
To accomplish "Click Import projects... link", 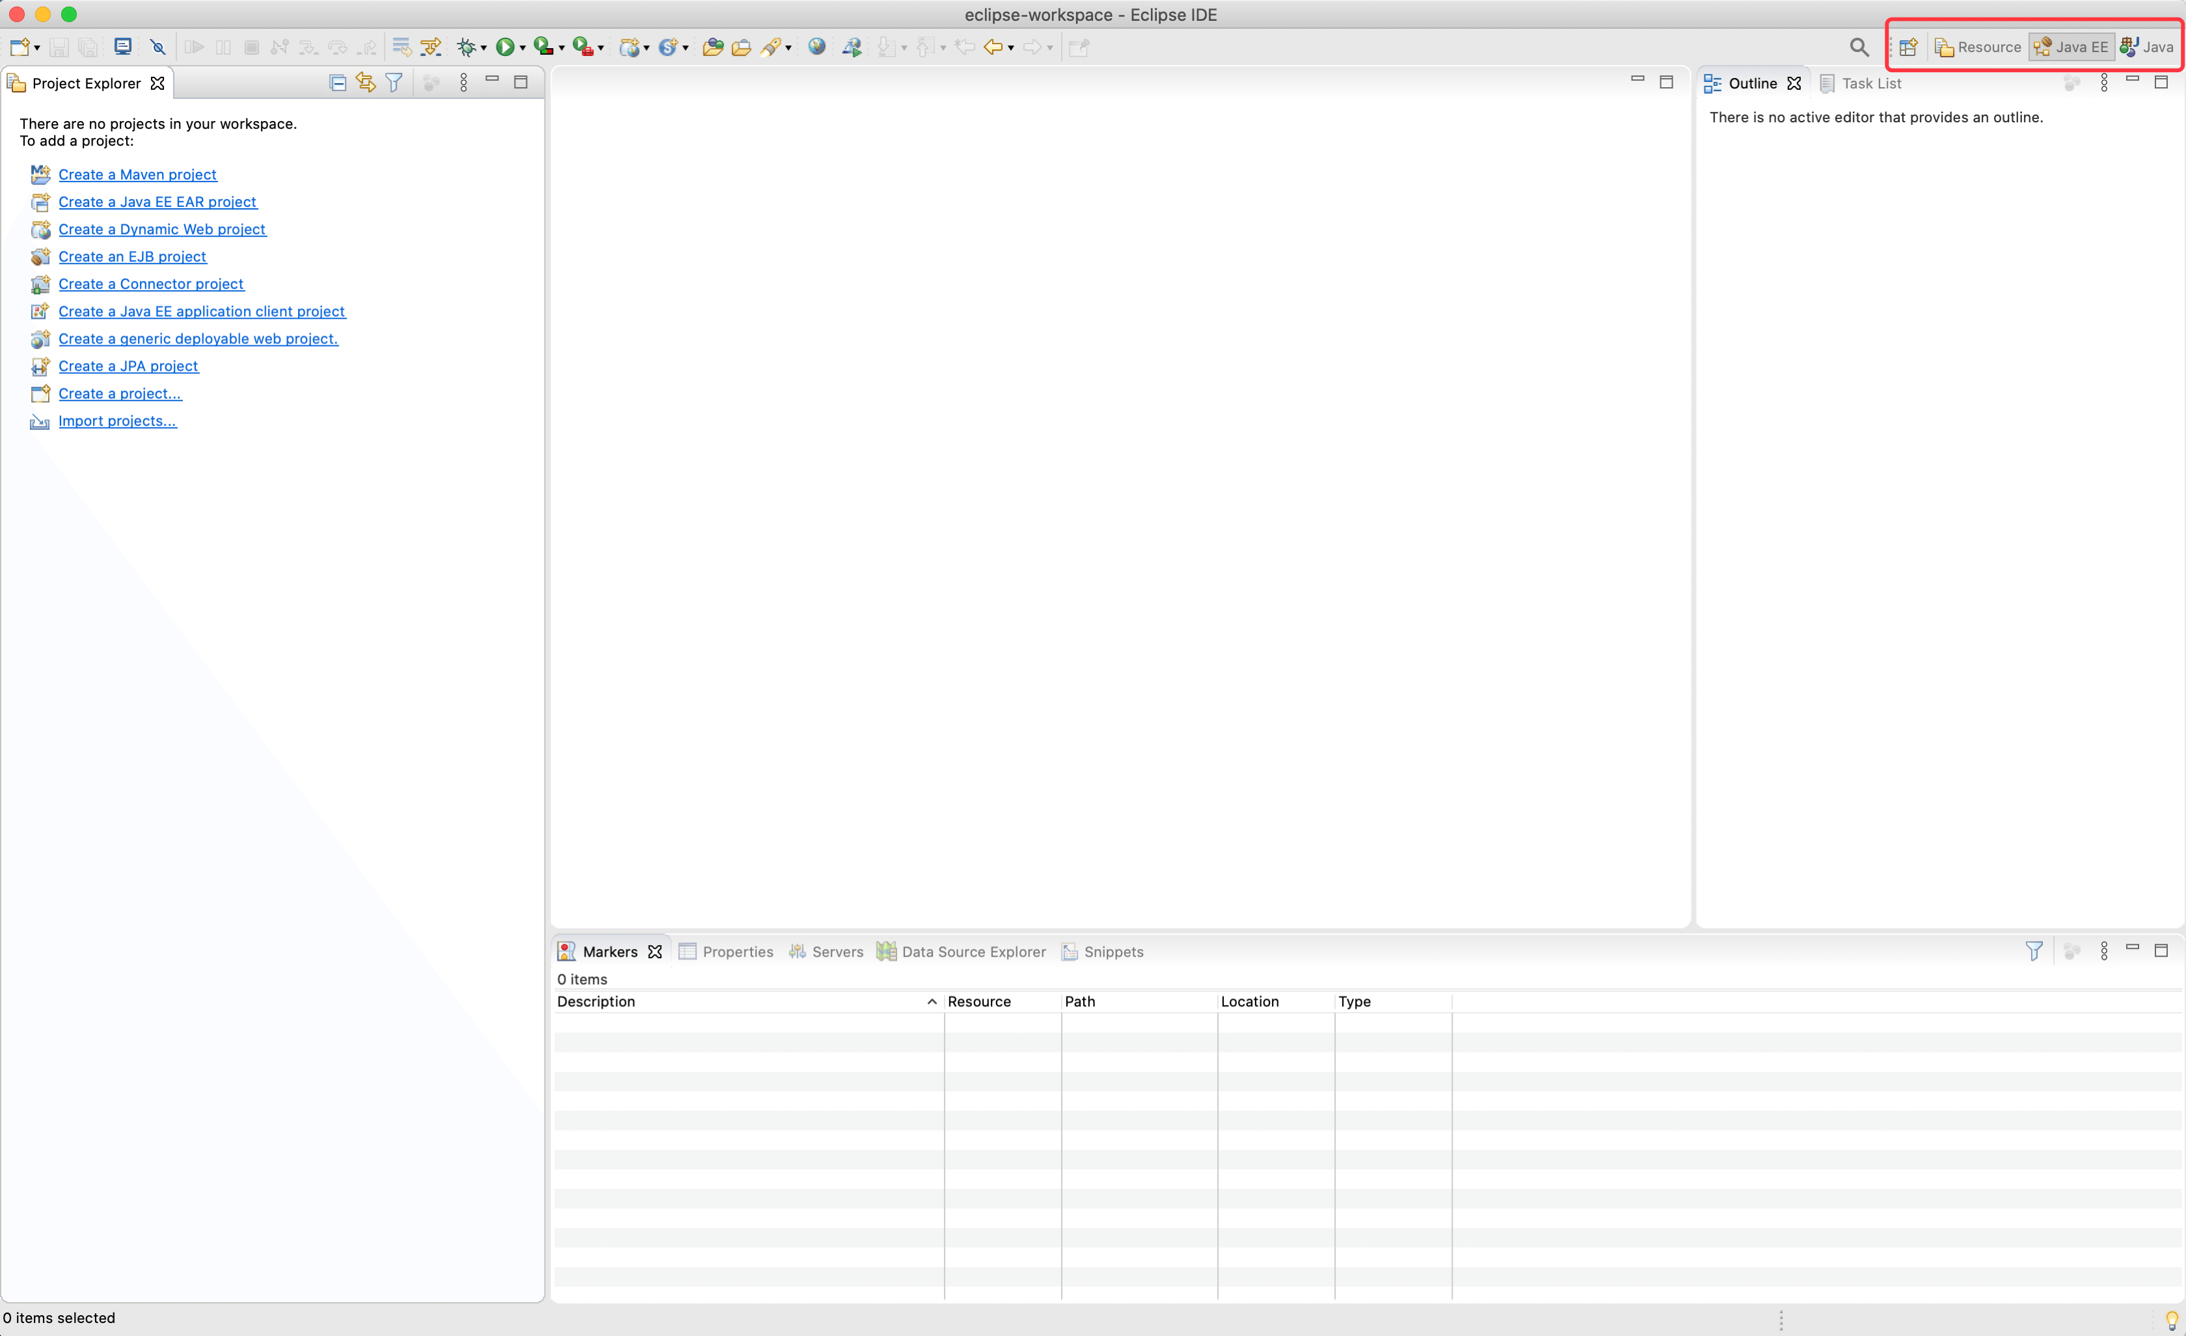I will (x=118, y=420).
